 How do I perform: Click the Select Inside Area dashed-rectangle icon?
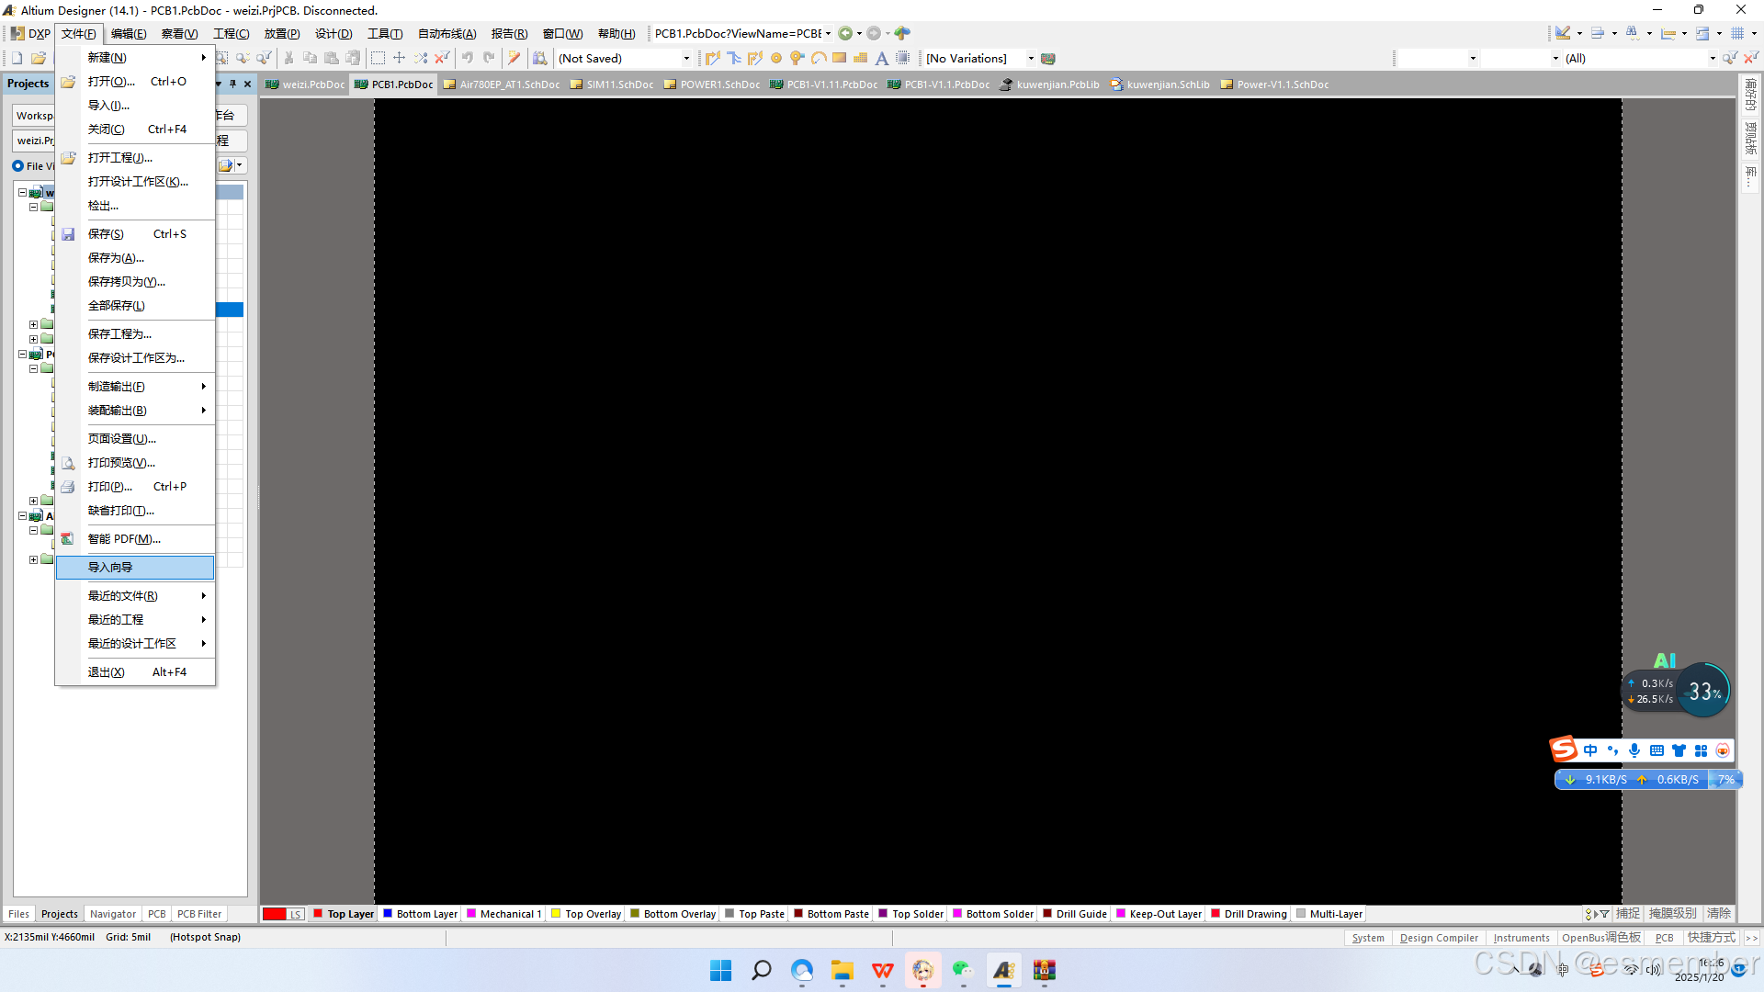tap(378, 58)
